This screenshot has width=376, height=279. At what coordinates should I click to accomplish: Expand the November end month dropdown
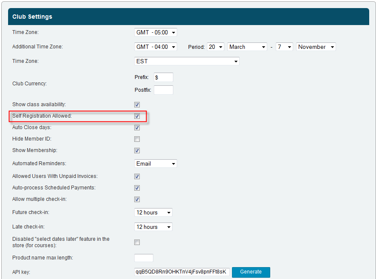click(x=316, y=47)
